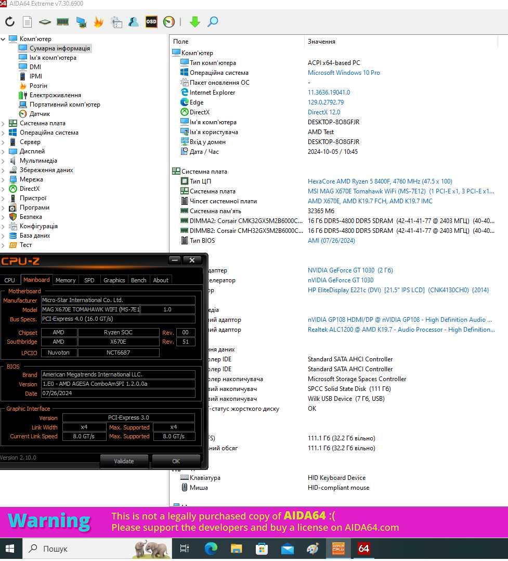Open Microsoft Store from the taskbar

tap(262, 549)
